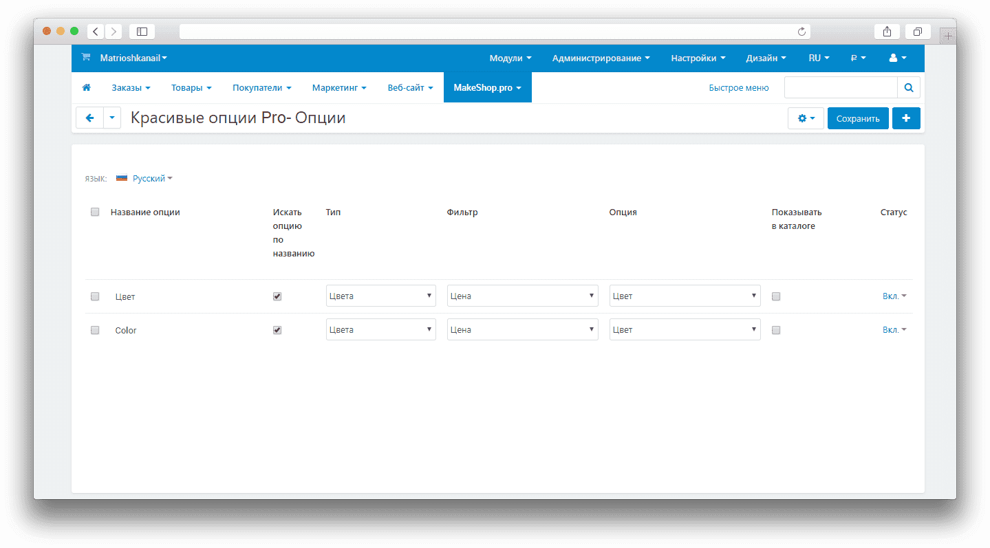Click the browser share icon
Viewport: 990px width, 548px height.
point(887,31)
